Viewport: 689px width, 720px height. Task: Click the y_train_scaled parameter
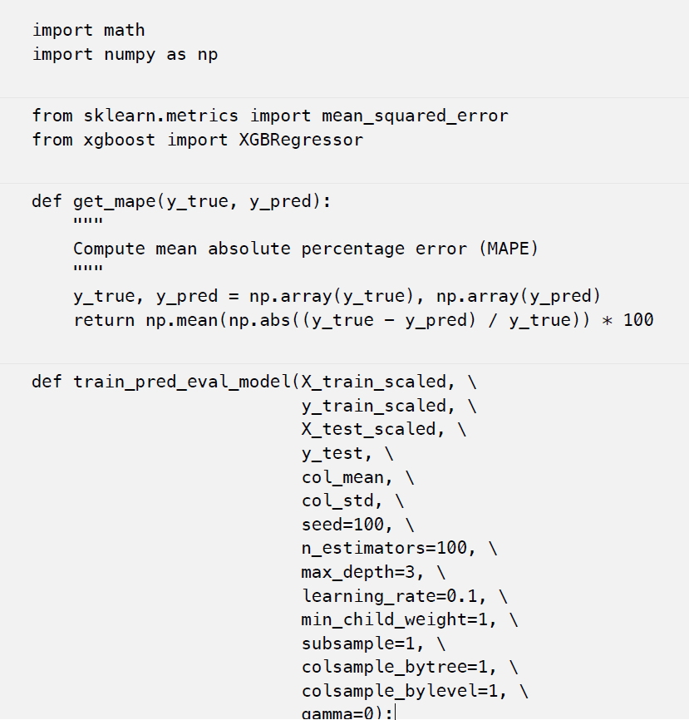point(373,406)
